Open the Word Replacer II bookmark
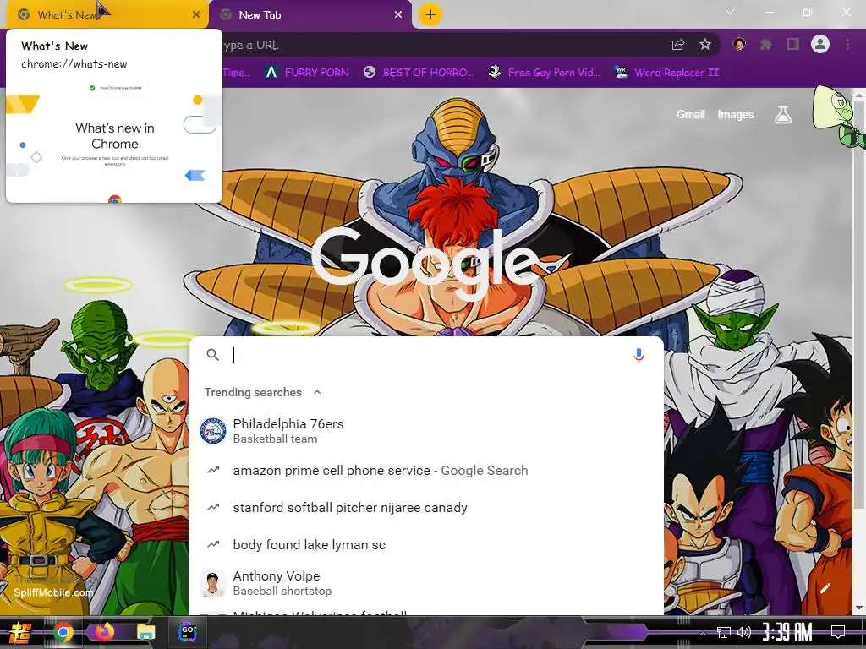The width and height of the screenshot is (866, 649). pos(666,73)
